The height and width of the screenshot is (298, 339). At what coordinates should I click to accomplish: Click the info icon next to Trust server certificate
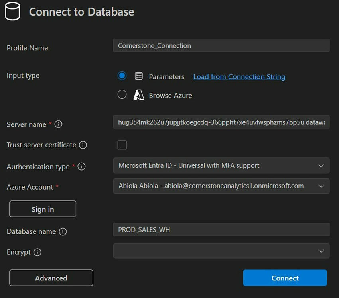[x=83, y=145]
